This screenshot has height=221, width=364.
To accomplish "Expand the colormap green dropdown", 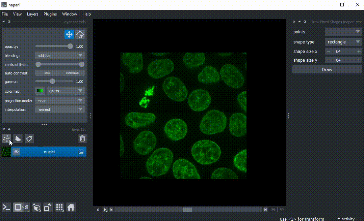I will 66,91.
